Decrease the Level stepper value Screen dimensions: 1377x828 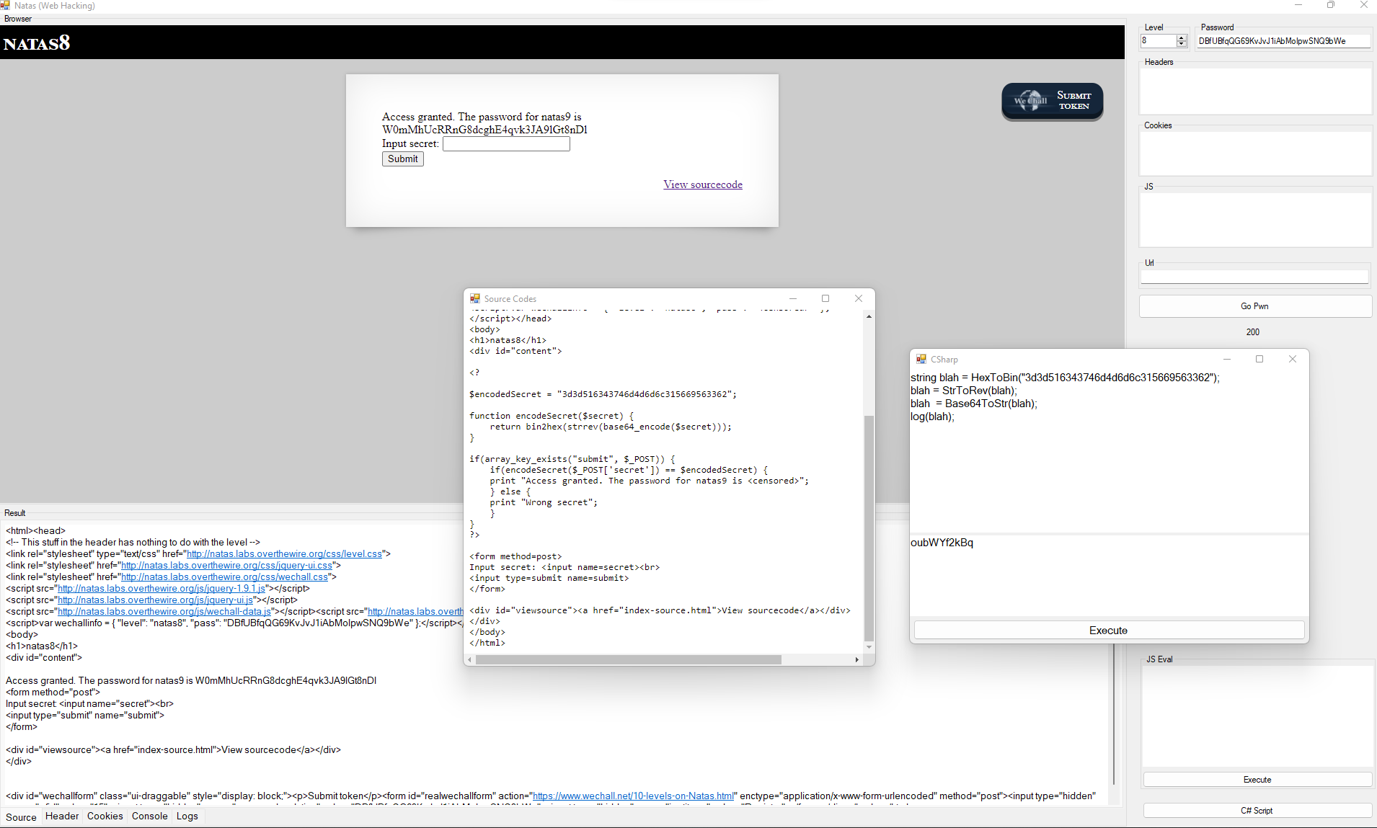click(1181, 44)
